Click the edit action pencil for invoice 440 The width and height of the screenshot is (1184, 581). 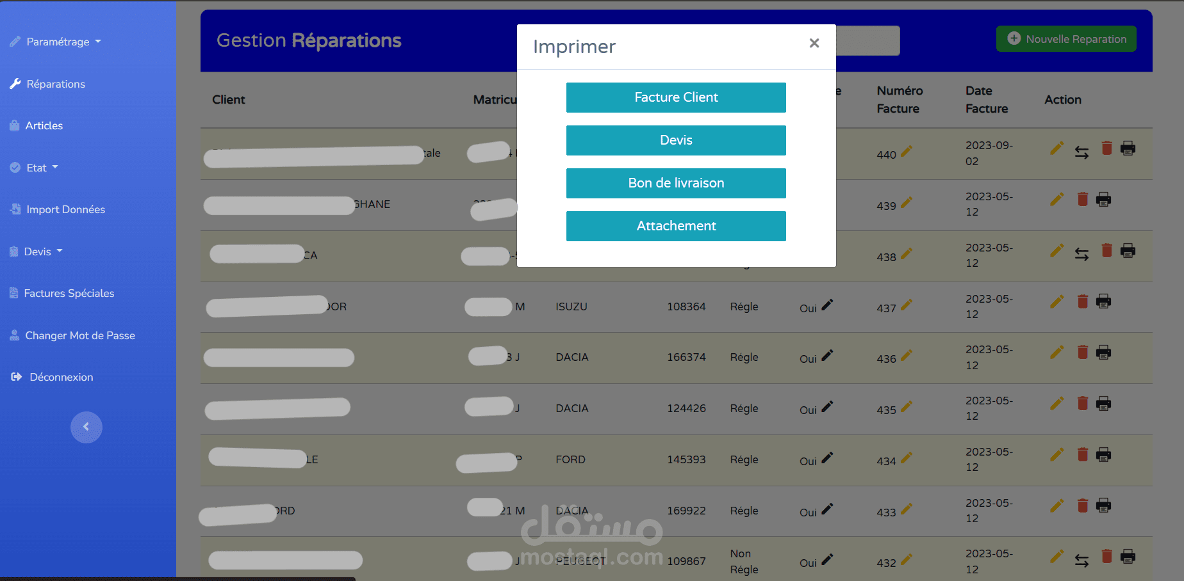coord(1057,148)
